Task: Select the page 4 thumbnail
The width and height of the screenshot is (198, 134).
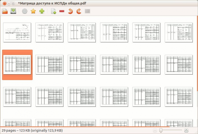Action: coord(114,32)
